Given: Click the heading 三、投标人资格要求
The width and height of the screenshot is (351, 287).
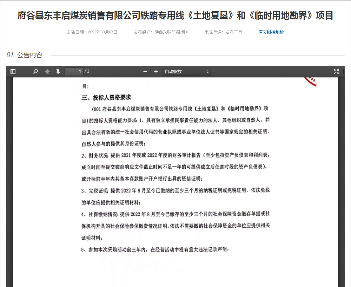Looking at the screenshot, I should [106, 97].
